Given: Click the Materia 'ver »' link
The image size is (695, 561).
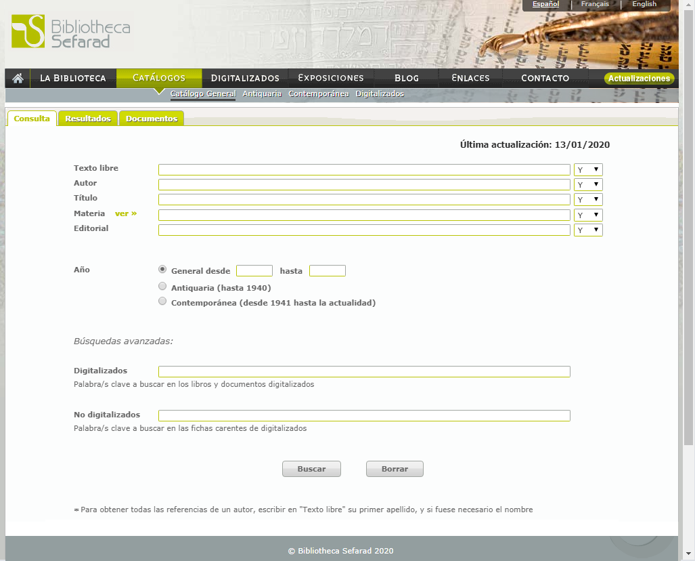Looking at the screenshot, I should (x=126, y=213).
